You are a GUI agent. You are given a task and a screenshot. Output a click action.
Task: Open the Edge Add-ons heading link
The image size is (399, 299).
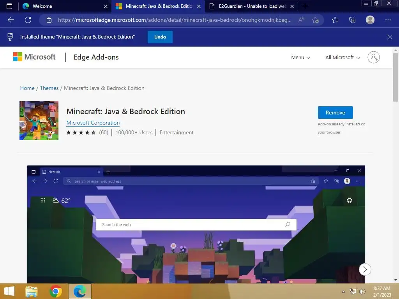click(x=96, y=57)
